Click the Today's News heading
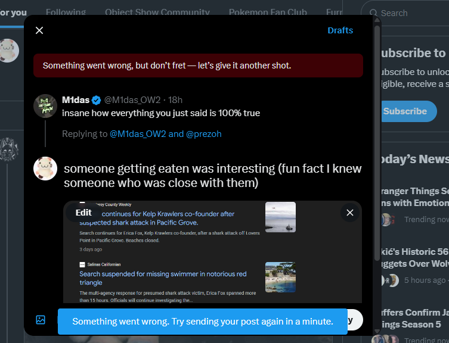 (414, 160)
